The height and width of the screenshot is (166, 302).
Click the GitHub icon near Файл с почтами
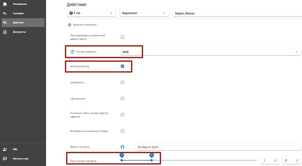tap(122, 147)
